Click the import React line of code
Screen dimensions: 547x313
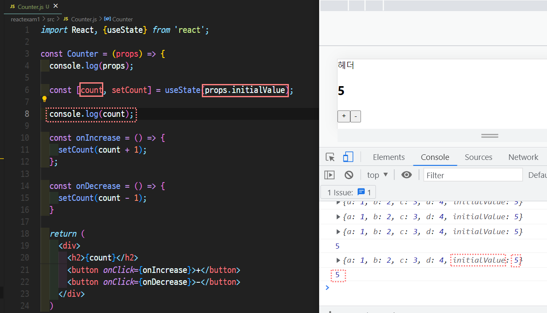tap(125, 30)
